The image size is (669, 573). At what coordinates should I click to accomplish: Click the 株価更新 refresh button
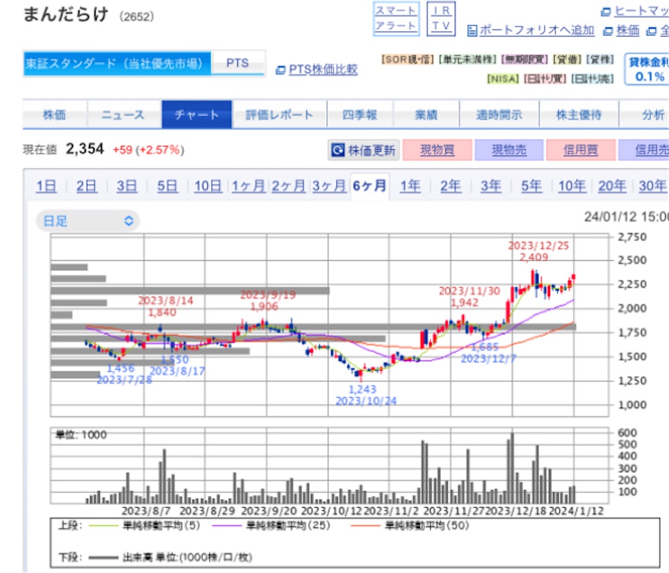point(363,150)
